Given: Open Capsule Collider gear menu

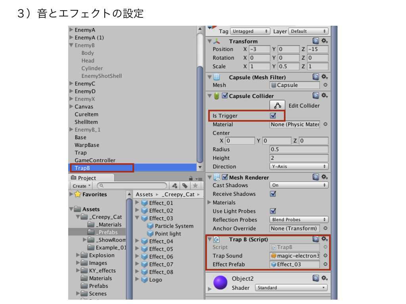Looking at the screenshot, I should 324,96.
